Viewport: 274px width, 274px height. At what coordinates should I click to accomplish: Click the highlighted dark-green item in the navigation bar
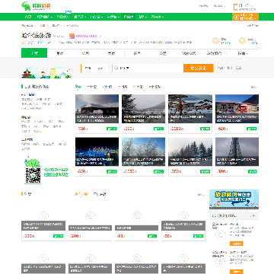tap(129, 17)
